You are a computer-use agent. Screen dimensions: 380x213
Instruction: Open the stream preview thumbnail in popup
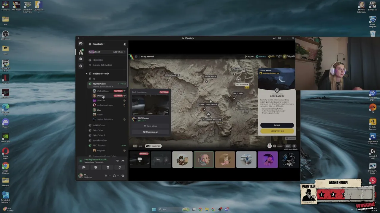(x=150, y=105)
